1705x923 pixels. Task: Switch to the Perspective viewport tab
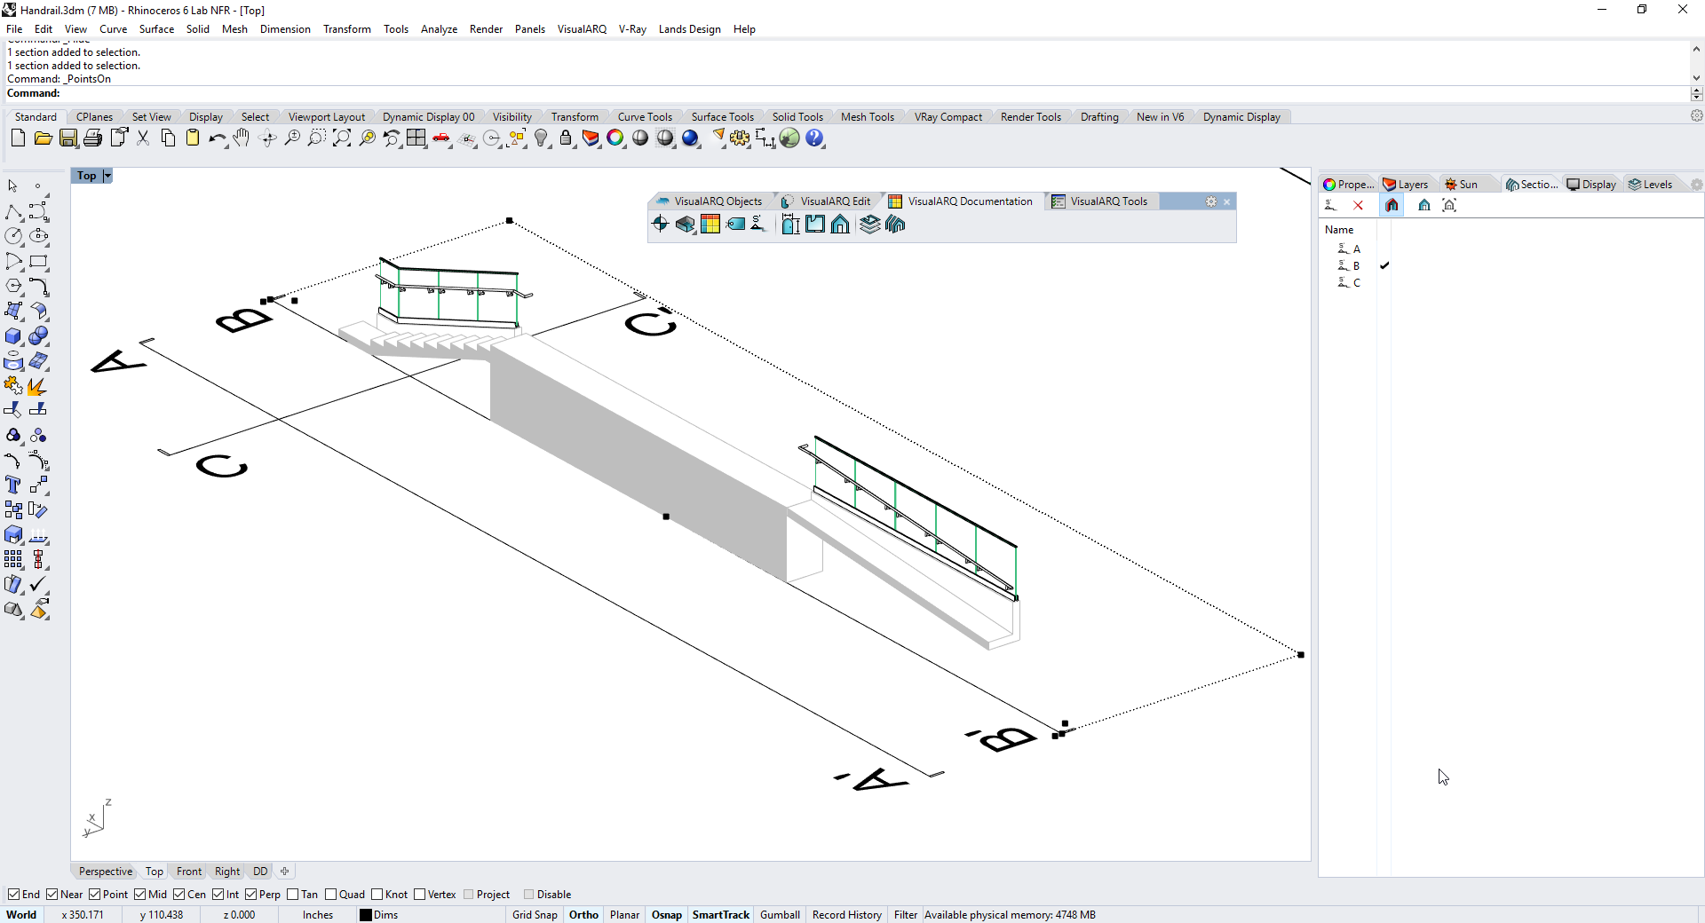point(105,872)
